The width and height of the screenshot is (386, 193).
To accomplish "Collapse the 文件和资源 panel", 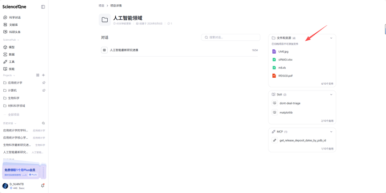I will tap(331, 38).
